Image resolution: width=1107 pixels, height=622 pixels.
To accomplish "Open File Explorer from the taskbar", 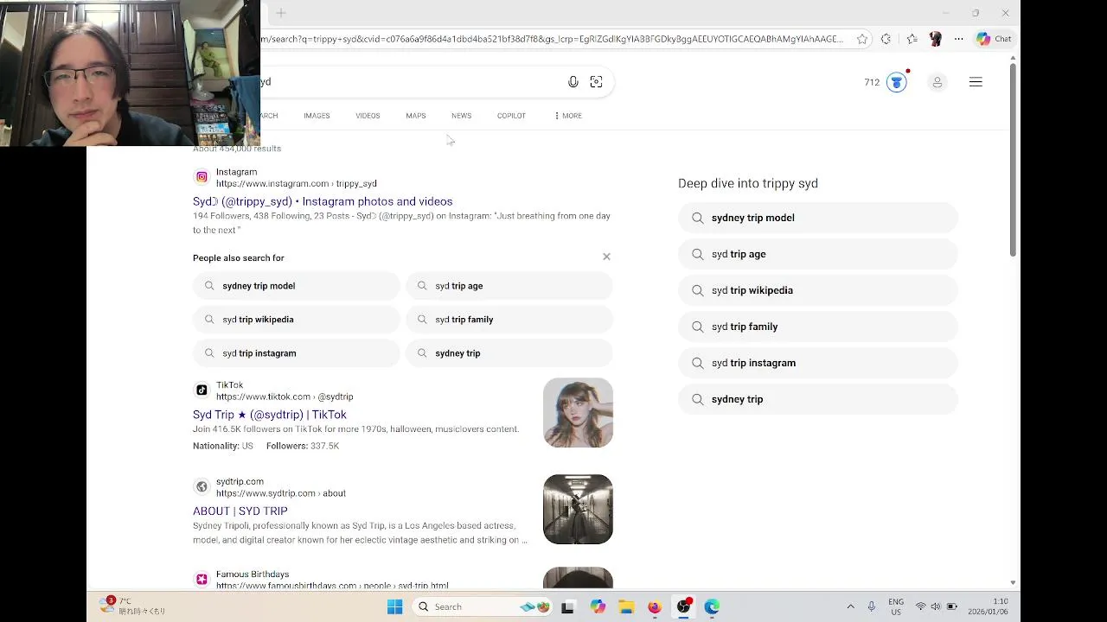I will click(626, 606).
